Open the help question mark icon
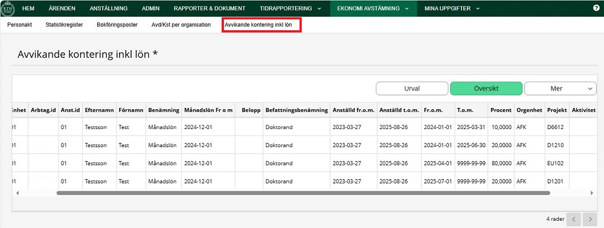The width and height of the screenshot is (604, 228). [596, 8]
